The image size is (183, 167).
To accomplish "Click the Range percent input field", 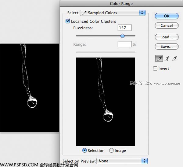I will (x=125, y=44).
